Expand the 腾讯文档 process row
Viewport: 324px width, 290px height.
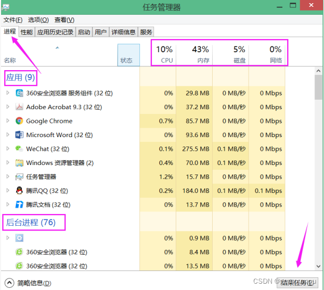pyautogui.click(x=7, y=205)
